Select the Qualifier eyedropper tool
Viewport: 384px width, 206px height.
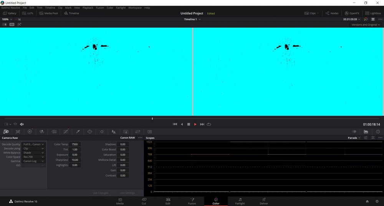click(x=78, y=132)
